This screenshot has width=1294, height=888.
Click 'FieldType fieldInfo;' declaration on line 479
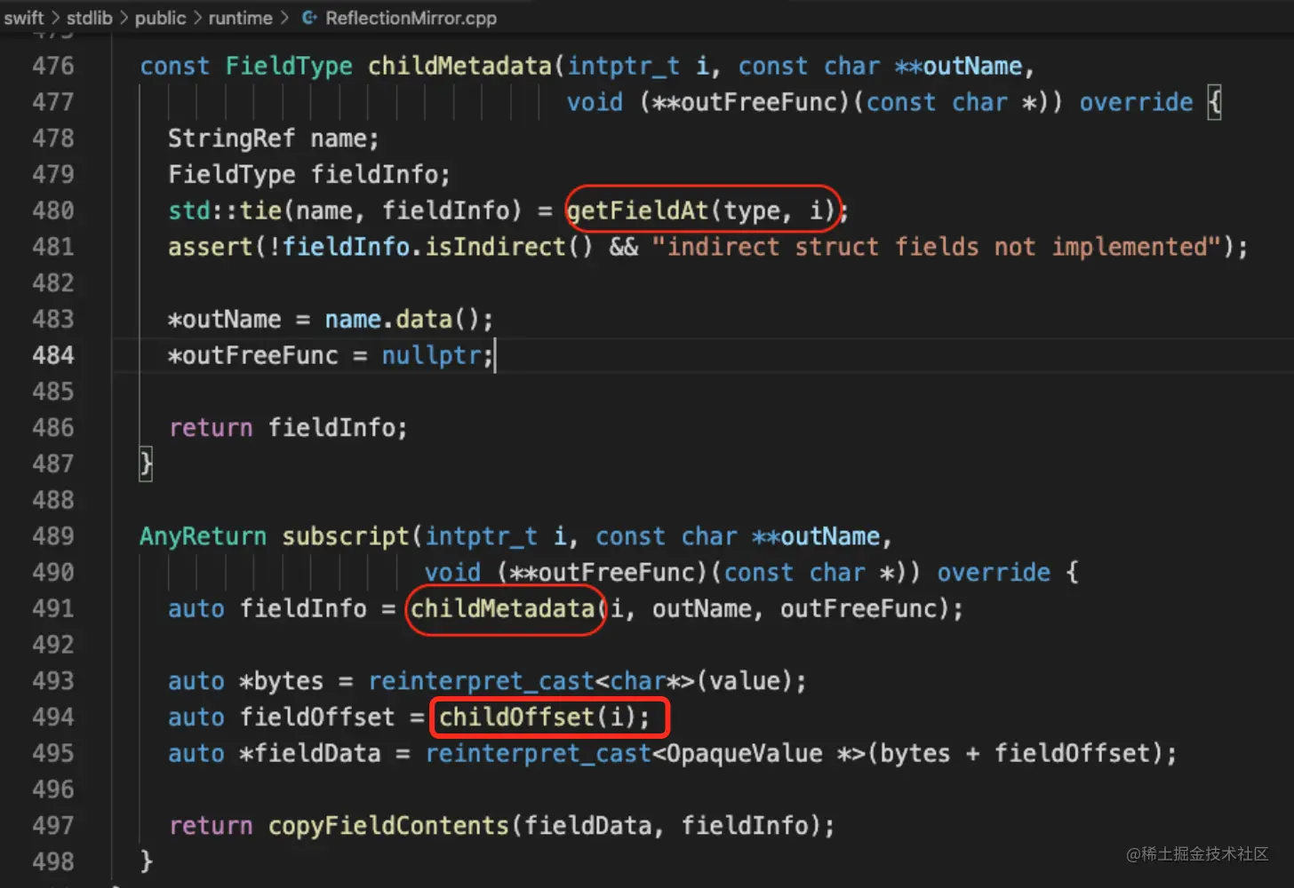pyautogui.click(x=309, y=174)
